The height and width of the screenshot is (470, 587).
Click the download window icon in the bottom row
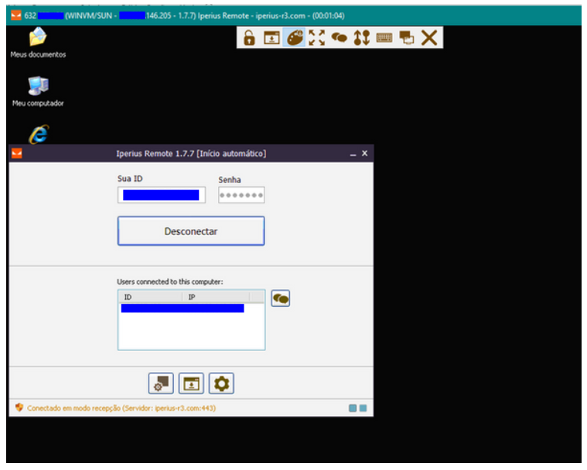pyautogui.click(x=191, y=383)
